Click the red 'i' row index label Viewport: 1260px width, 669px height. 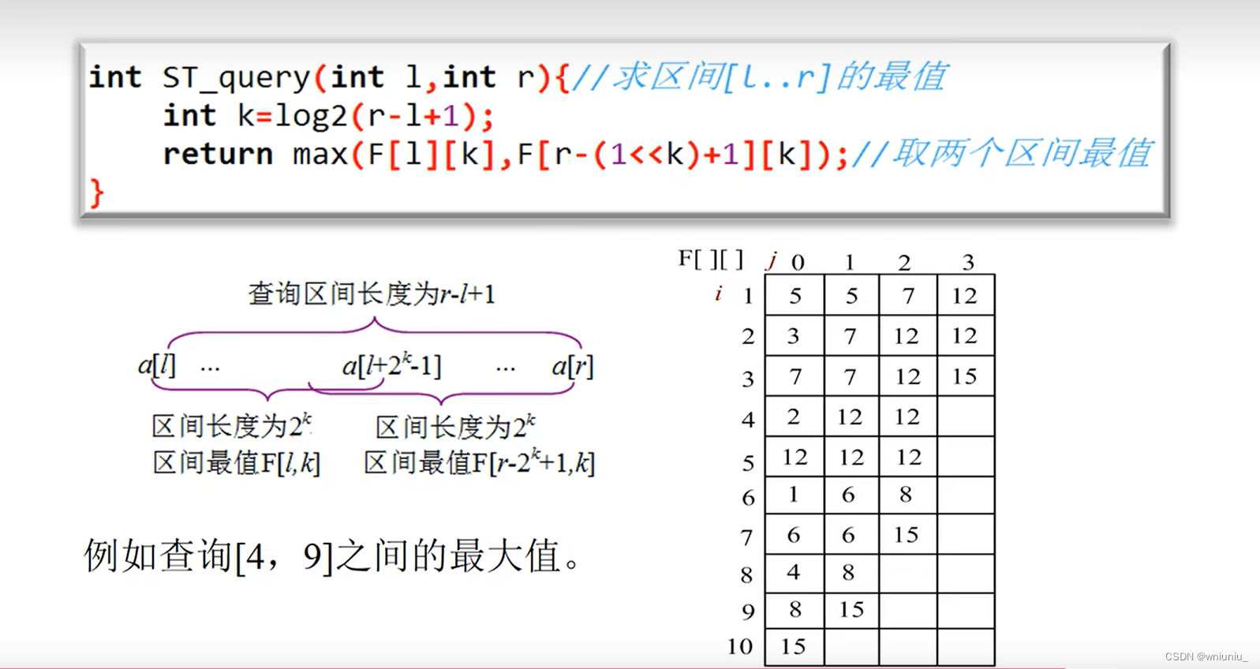click(x=719, y=293)
